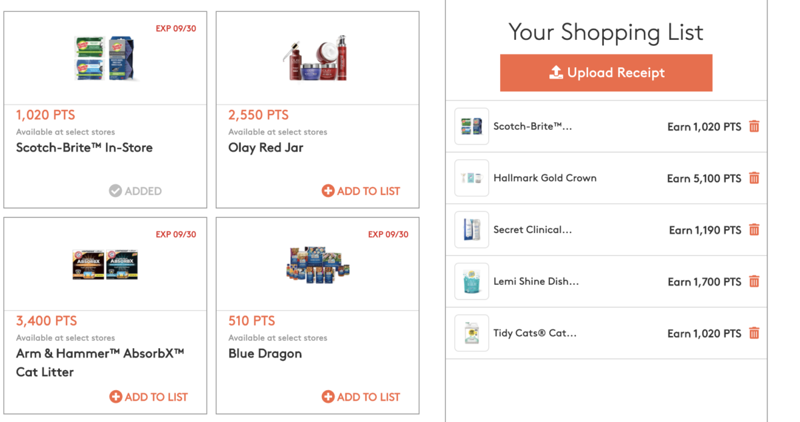
Task: Click the plus icon on Olay Red Jar offer
Action: pyautogui.click(x=328, y=191)
